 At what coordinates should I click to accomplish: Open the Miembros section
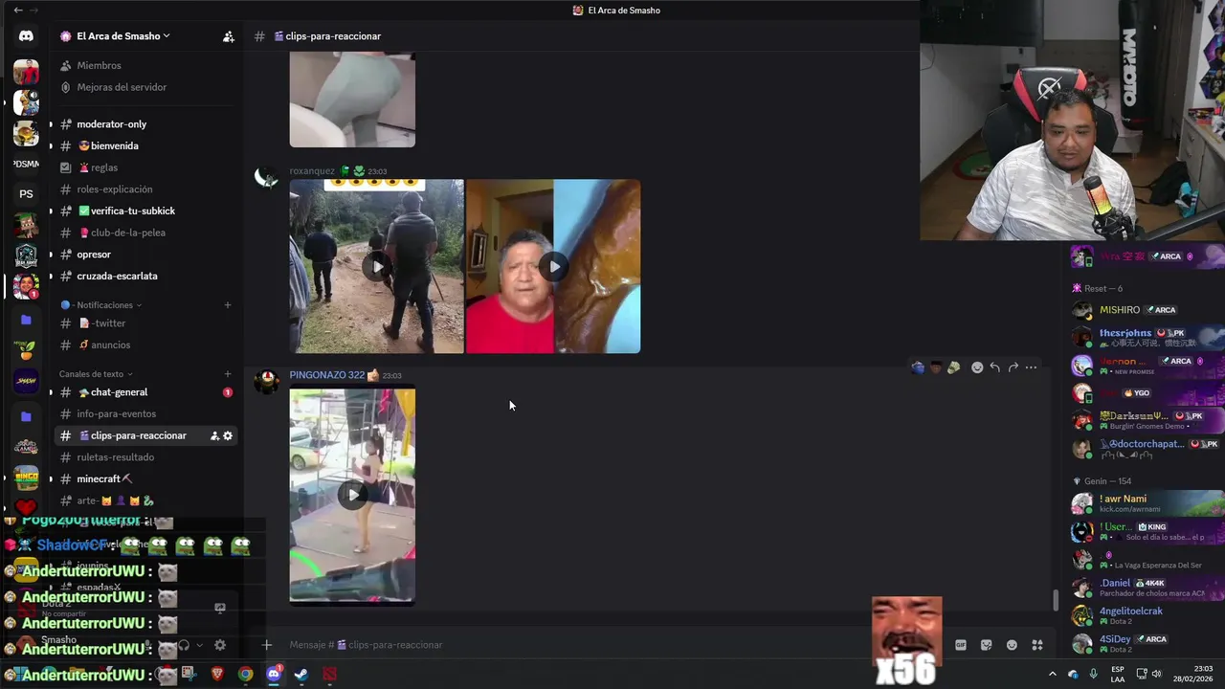[146, 66]
